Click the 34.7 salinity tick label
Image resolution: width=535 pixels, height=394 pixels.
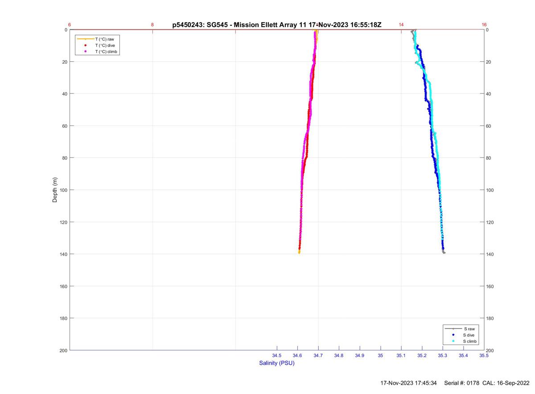[318, 355]
